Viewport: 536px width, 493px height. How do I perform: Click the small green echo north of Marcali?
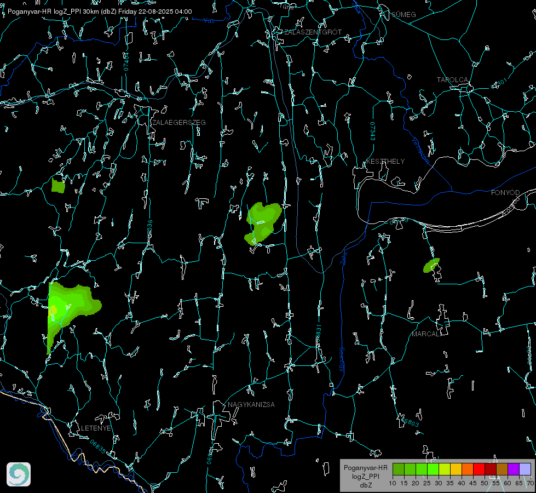(x=431, y=266)
